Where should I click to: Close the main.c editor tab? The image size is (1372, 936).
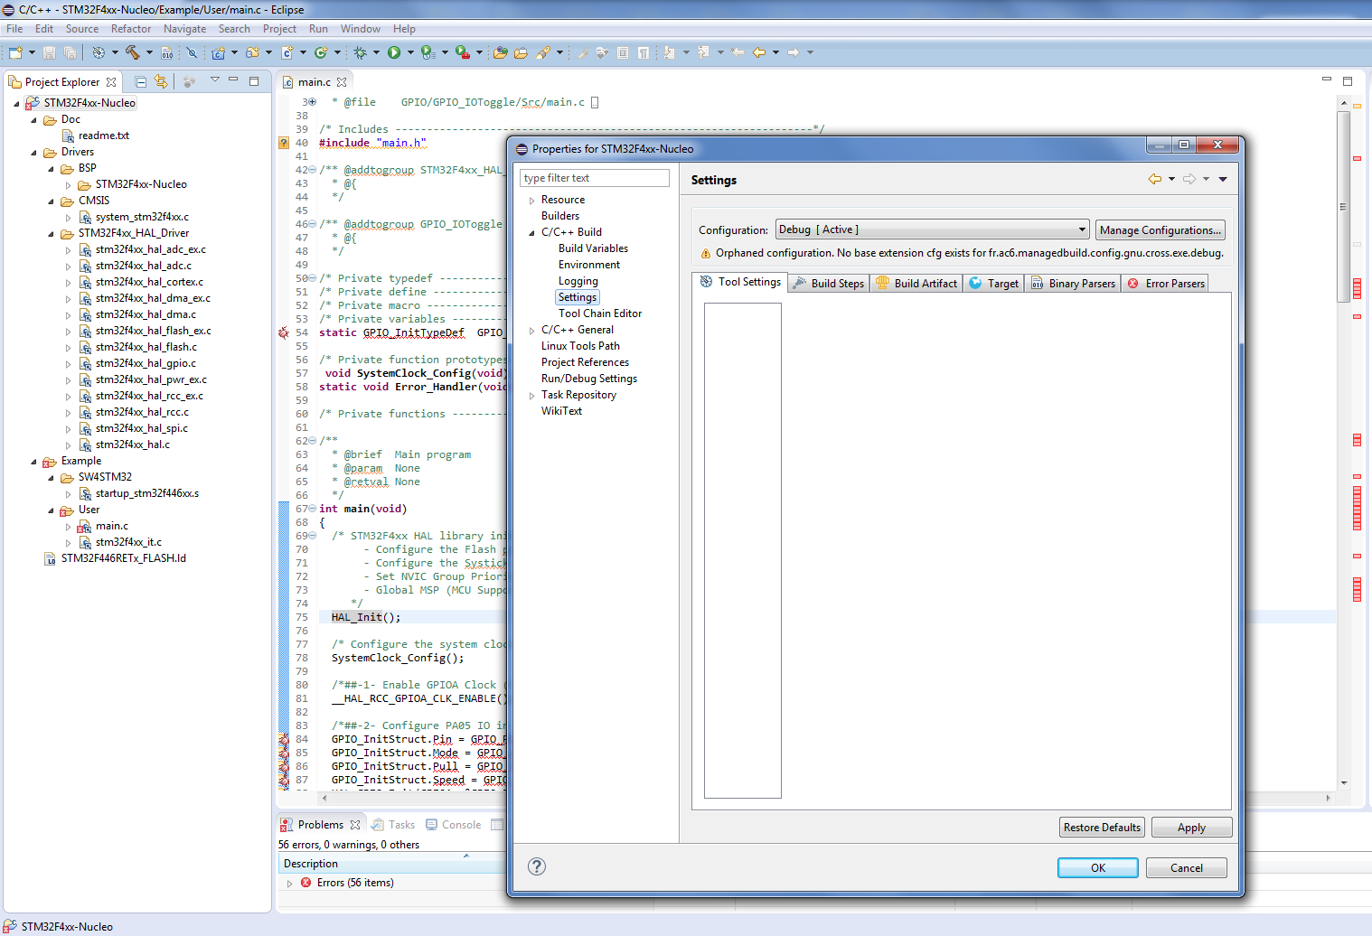pos(341,82)
